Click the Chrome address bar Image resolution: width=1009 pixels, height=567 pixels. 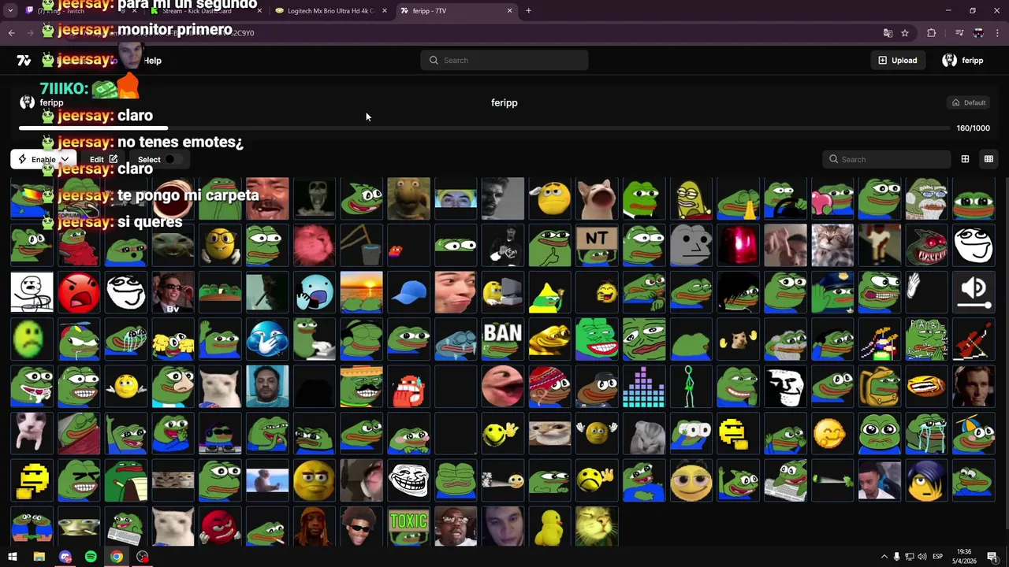click(473, 33)
